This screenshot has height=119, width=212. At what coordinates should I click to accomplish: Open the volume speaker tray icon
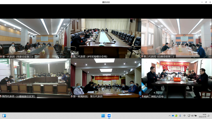[x=192, y=116]
